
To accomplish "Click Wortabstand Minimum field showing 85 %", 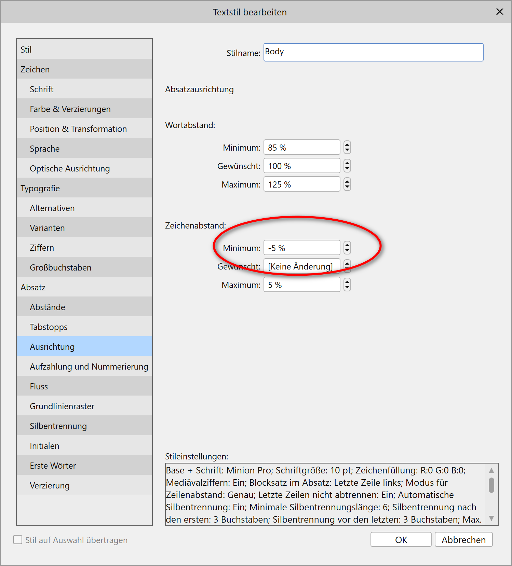I will click(x=302, y=147).
